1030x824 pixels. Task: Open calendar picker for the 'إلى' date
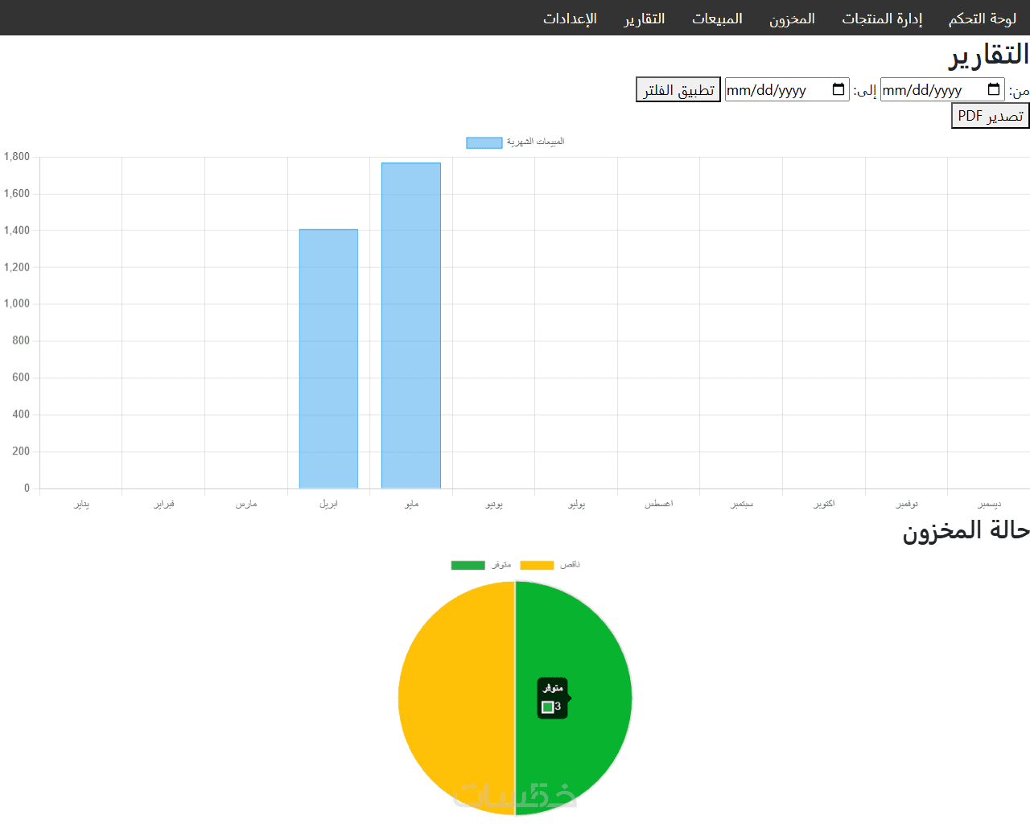tap(838, 89)
